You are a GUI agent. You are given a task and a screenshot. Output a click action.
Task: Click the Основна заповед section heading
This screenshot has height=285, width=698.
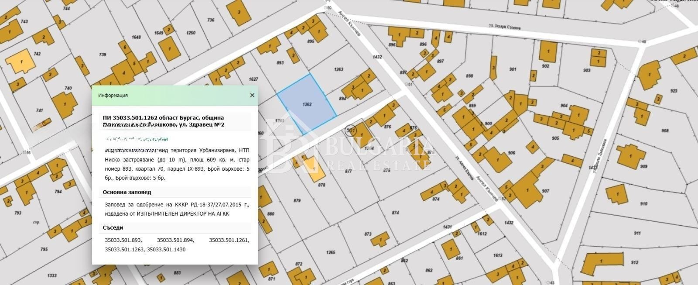tap(127, 192)
